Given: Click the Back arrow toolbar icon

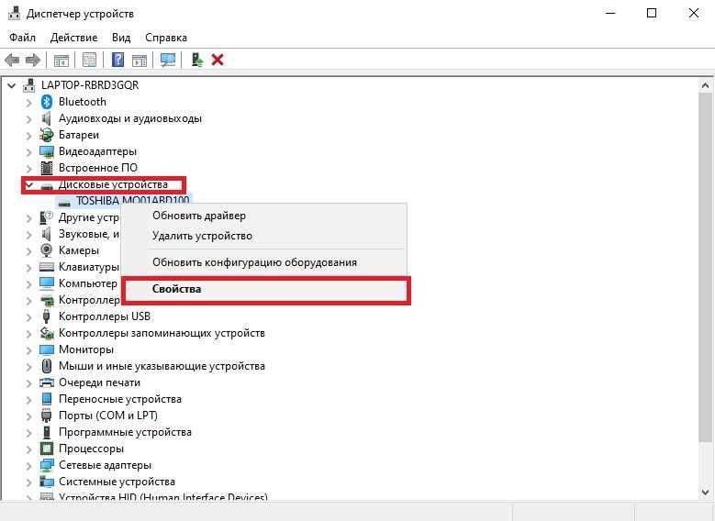Looking at the screenshot, I should coord(11,60).
